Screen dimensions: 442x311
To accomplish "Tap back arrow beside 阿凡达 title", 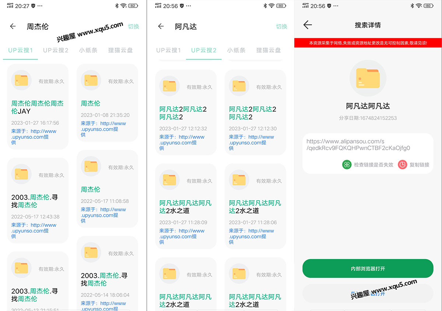I will tap(161, 26).
